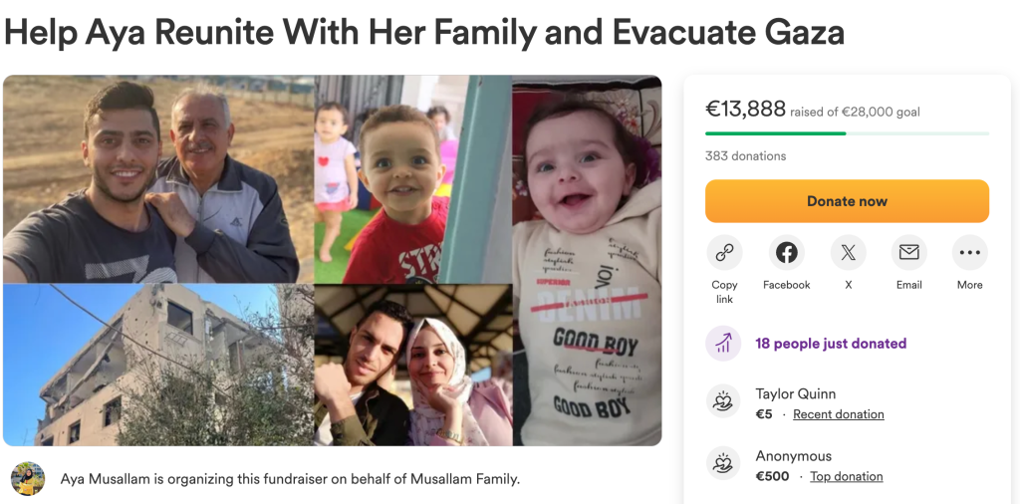Click organizer Aya Musallam's avatar
The height and width of the screenshot is (504, 1020).
pyautogui.click(x=28, y=479)
